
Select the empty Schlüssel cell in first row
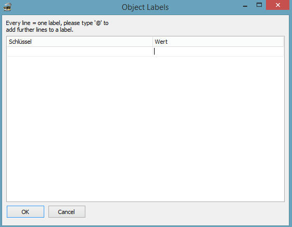(80, 52)
